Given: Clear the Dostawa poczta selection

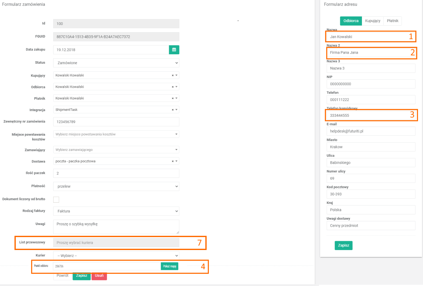Looking at the screenshot, I should [173, 161].
